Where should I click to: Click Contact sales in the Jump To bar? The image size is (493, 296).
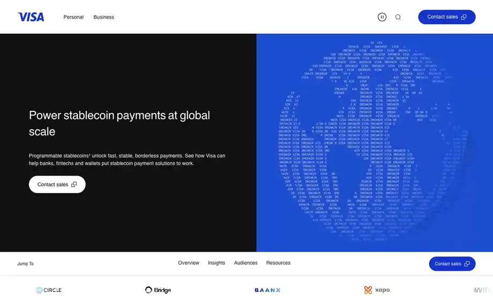452,264
